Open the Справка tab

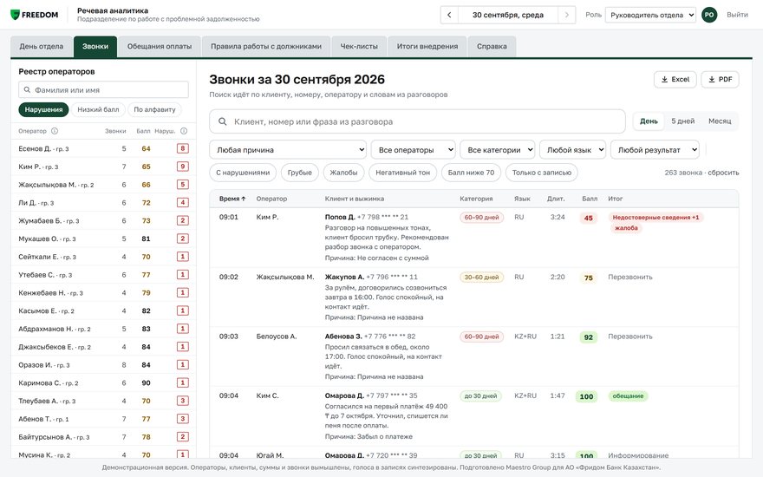(492, 46)
